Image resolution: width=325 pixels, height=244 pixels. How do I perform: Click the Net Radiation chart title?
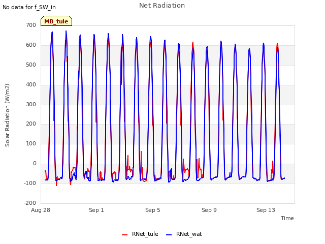[162, 6]
